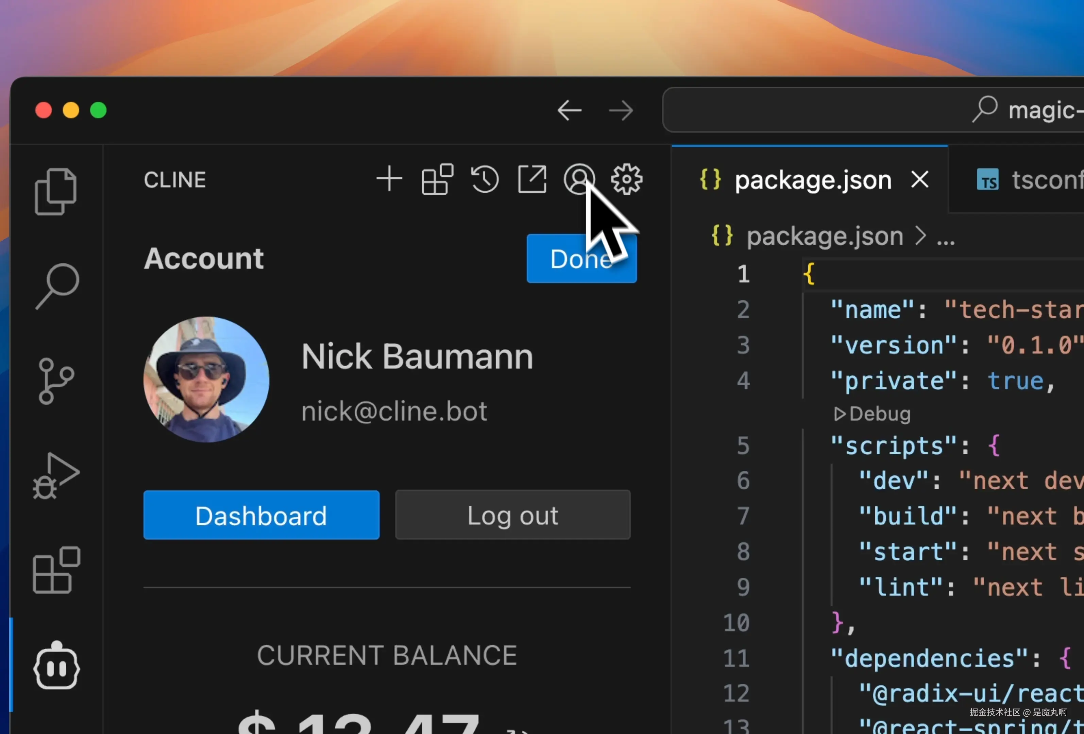Open the Search view in activity bar
Image resolution: width=1084 pixels, height=734 pixels.
[x=57, y=286]
